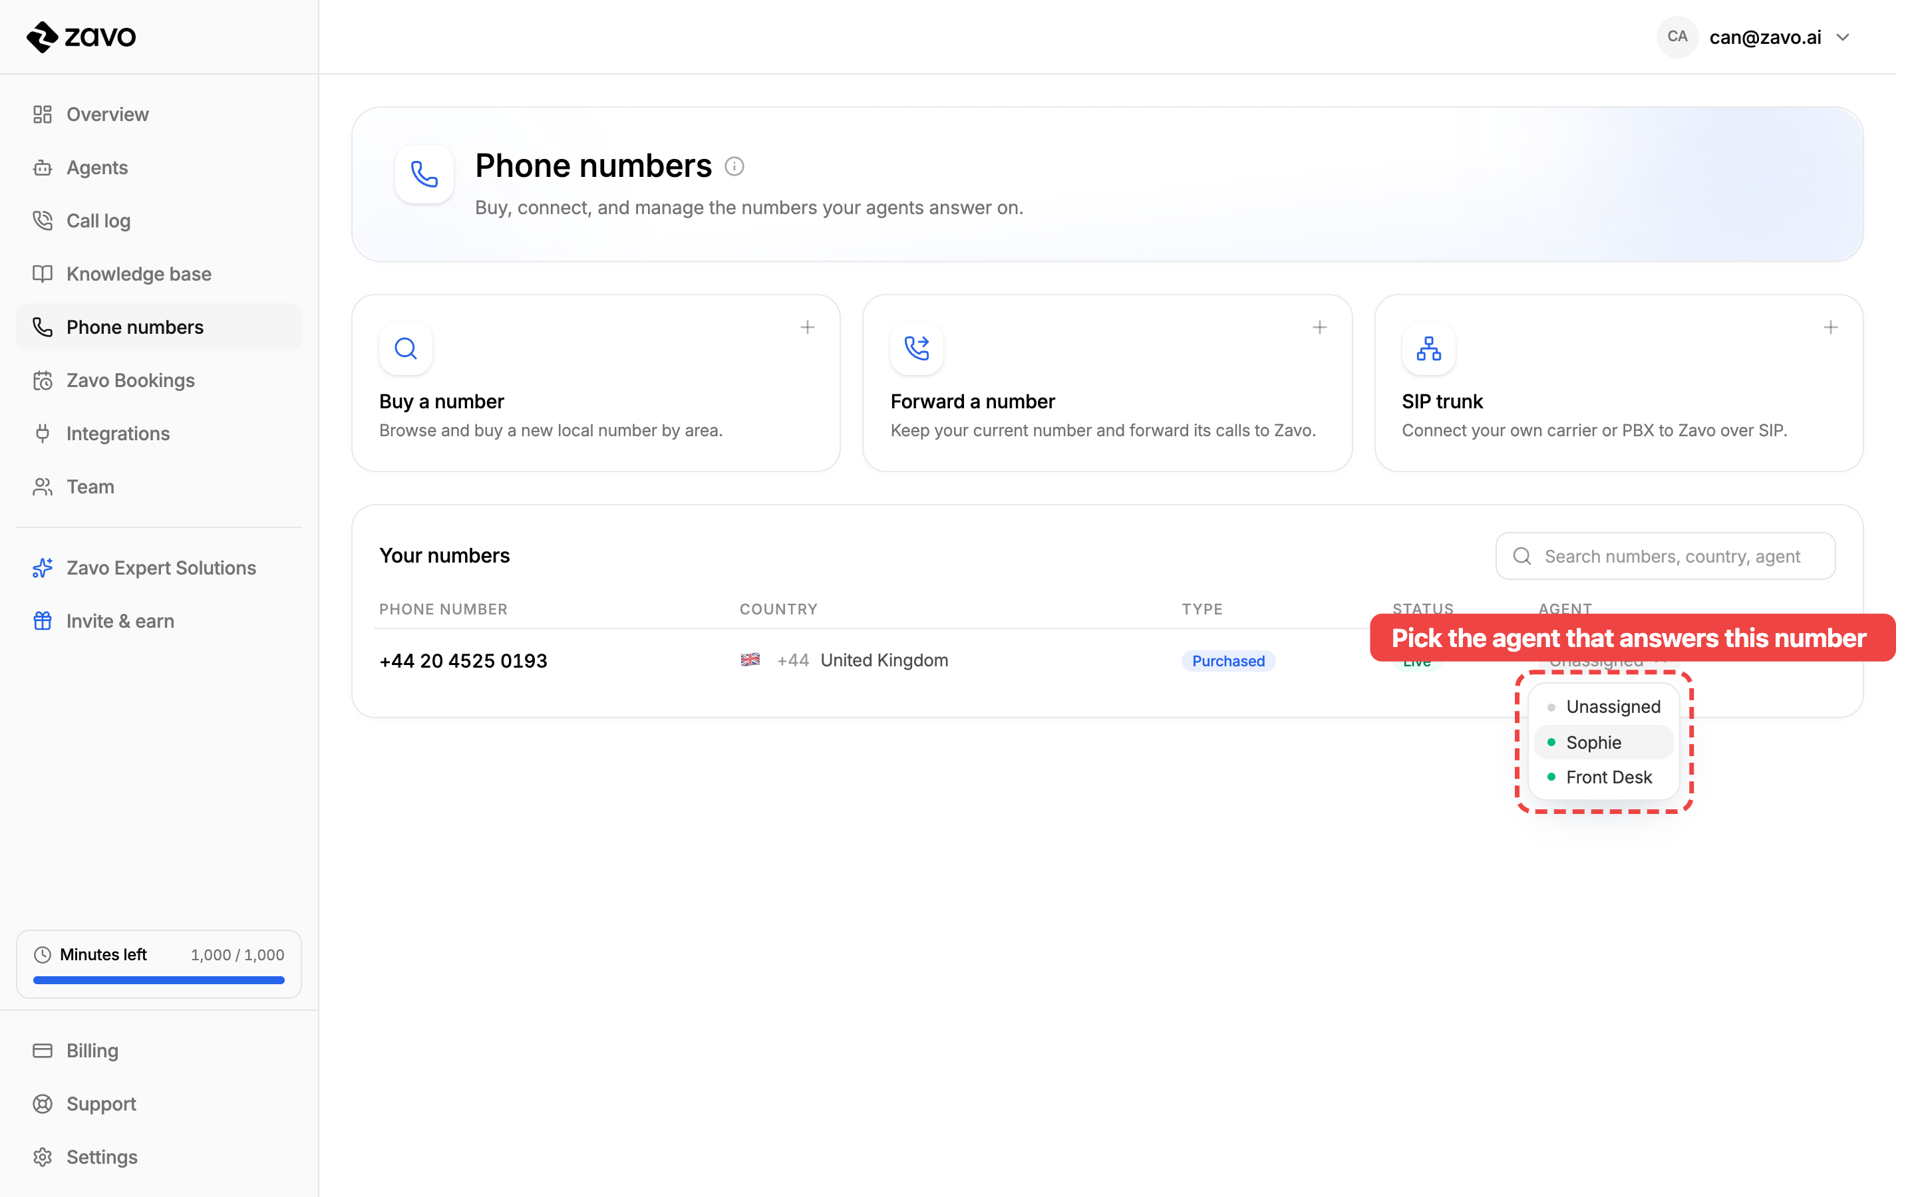Open Integrations page
Image resolution: width=1916 pixels, height=1197 pixels.
158,433
